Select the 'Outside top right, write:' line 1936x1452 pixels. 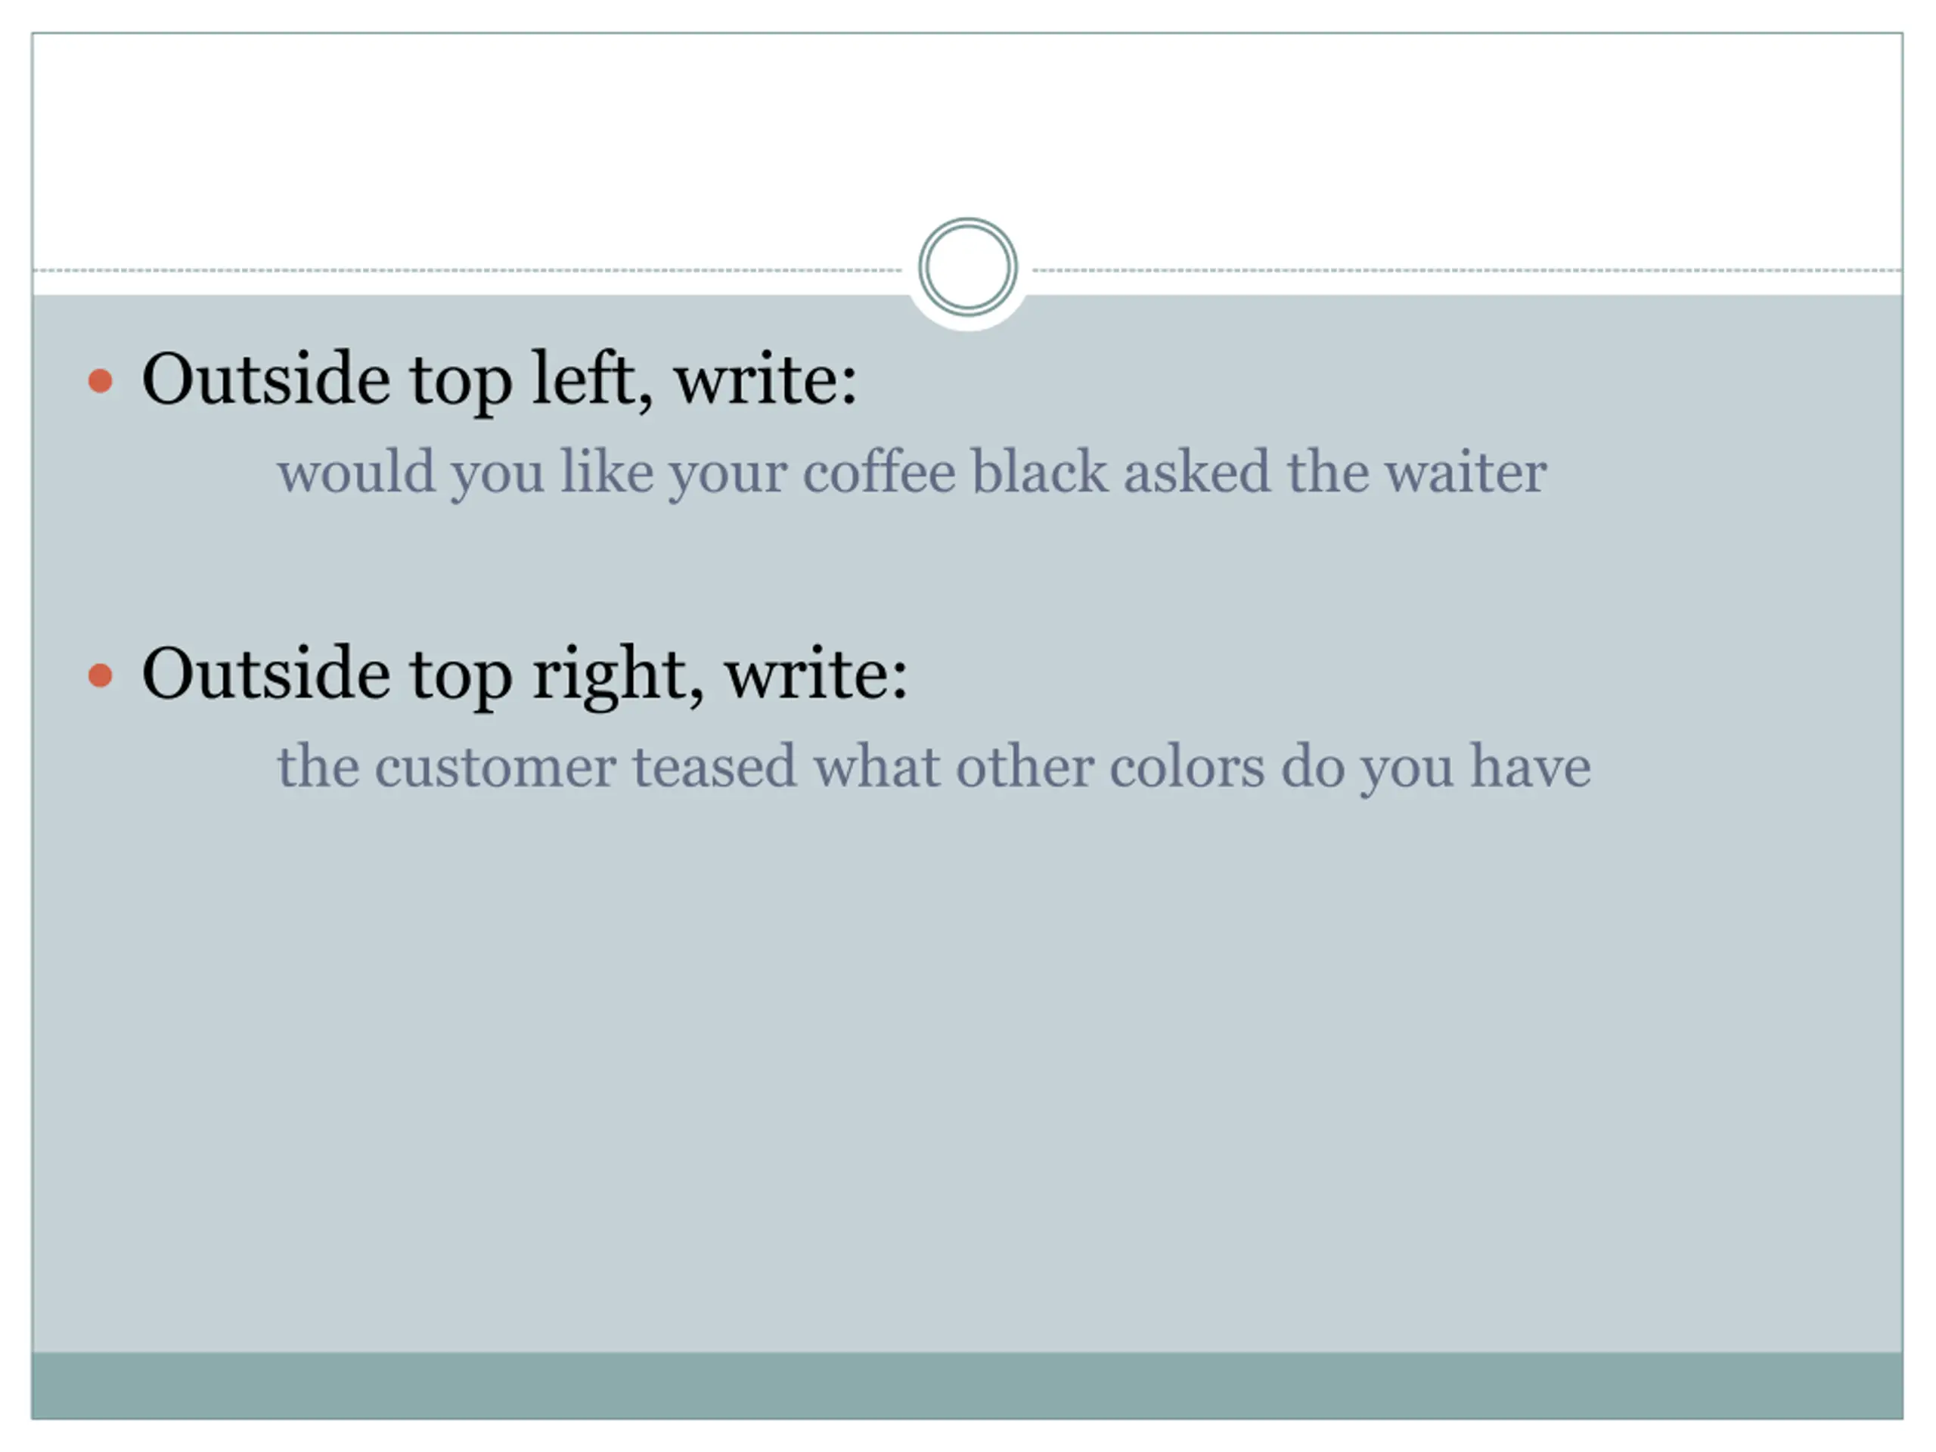525,675
